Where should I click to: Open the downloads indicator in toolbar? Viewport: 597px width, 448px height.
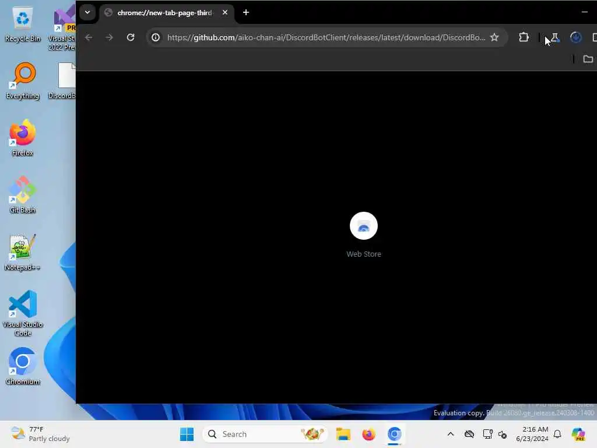(575, 37)
